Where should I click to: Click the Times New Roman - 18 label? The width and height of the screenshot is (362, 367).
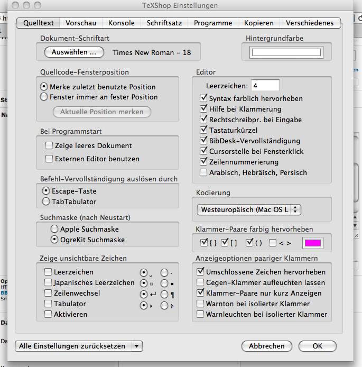click(x=152, y=52)
